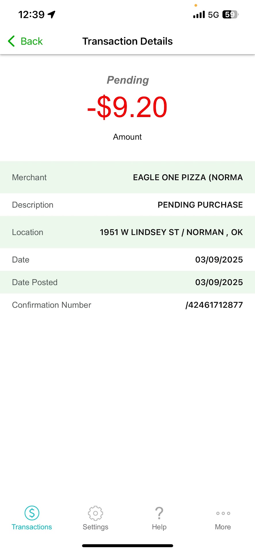
Task: Tap the Pending Purchase description
Action: coord(200,205)
